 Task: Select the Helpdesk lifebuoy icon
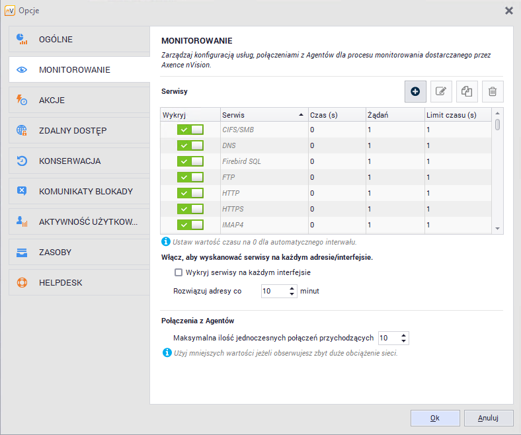(22, 282)
